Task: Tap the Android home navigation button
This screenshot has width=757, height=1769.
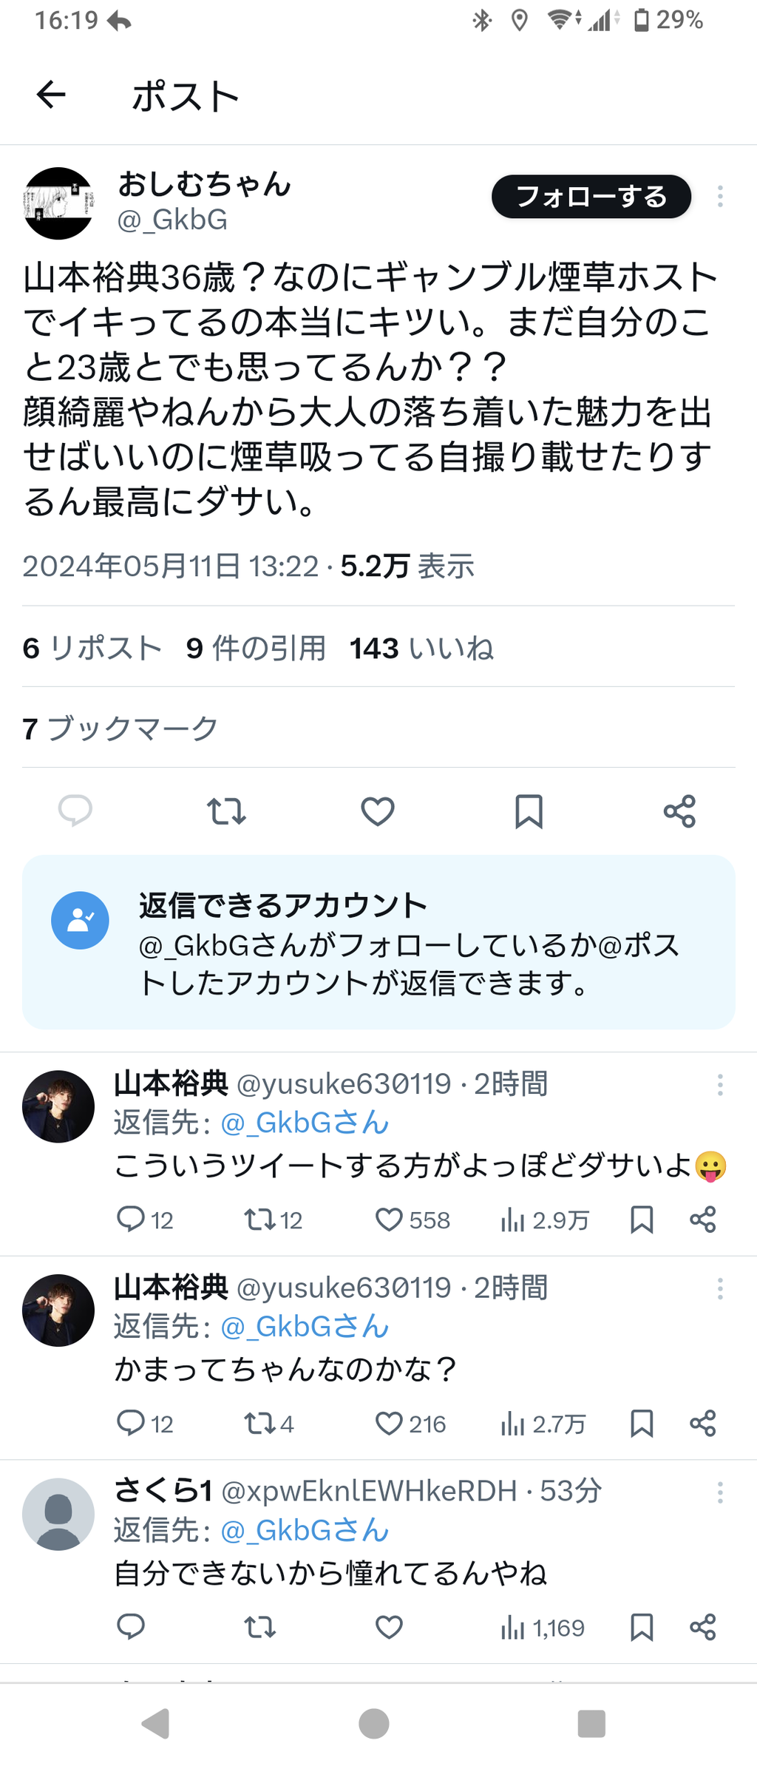Action: point(374,1724)
